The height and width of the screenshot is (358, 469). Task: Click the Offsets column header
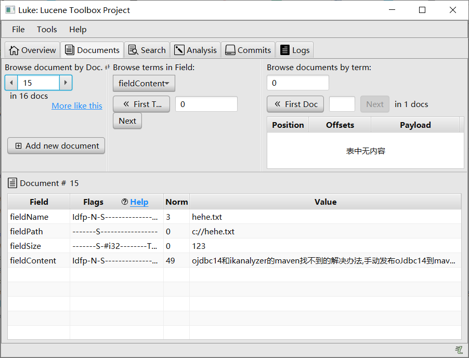coord(340,125)
